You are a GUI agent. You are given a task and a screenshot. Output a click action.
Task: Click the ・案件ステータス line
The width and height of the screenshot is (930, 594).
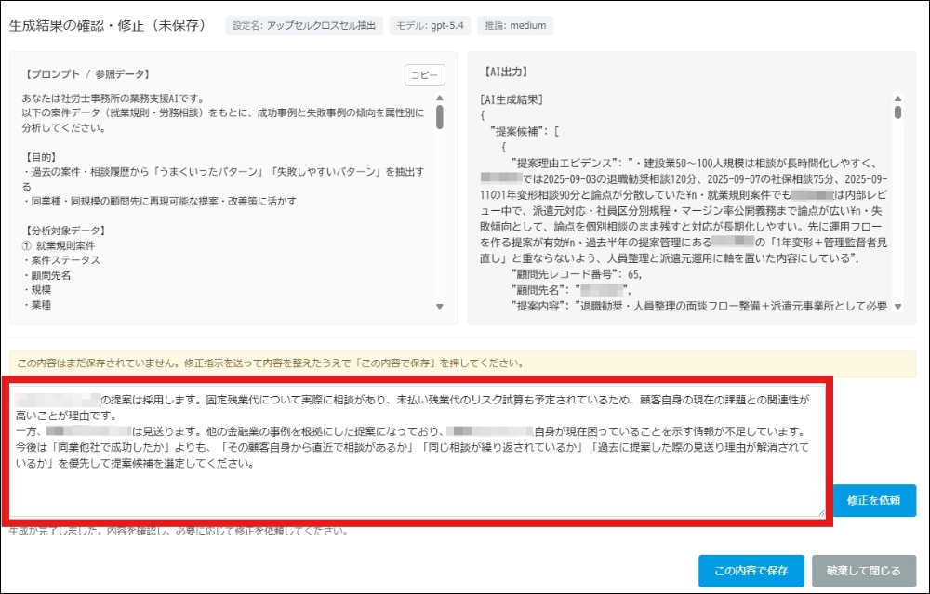(x=60, y=260)
